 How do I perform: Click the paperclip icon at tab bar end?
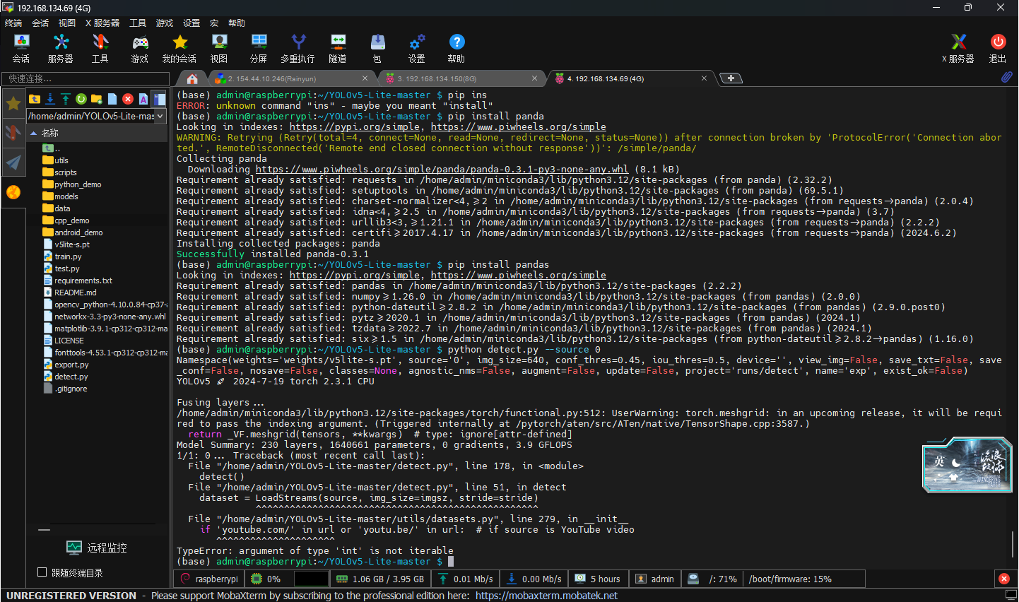pyautogui.click(x=1006, y=77)
